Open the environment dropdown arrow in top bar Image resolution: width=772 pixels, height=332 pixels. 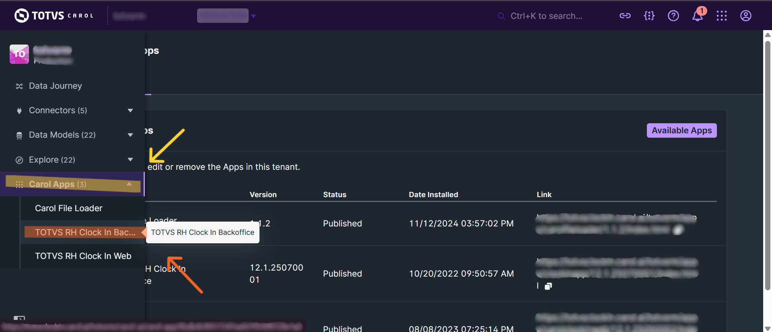click(x=253, y=16)
